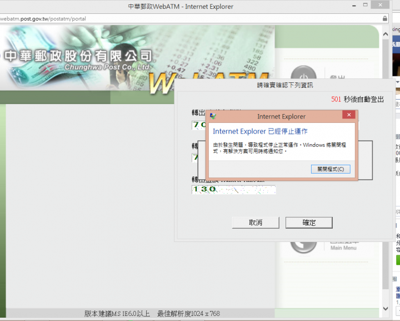Click the 最佳解析度1024 x 768 footer text
The width and height of the screenshot is (400, 321).
tap(188, 314)
